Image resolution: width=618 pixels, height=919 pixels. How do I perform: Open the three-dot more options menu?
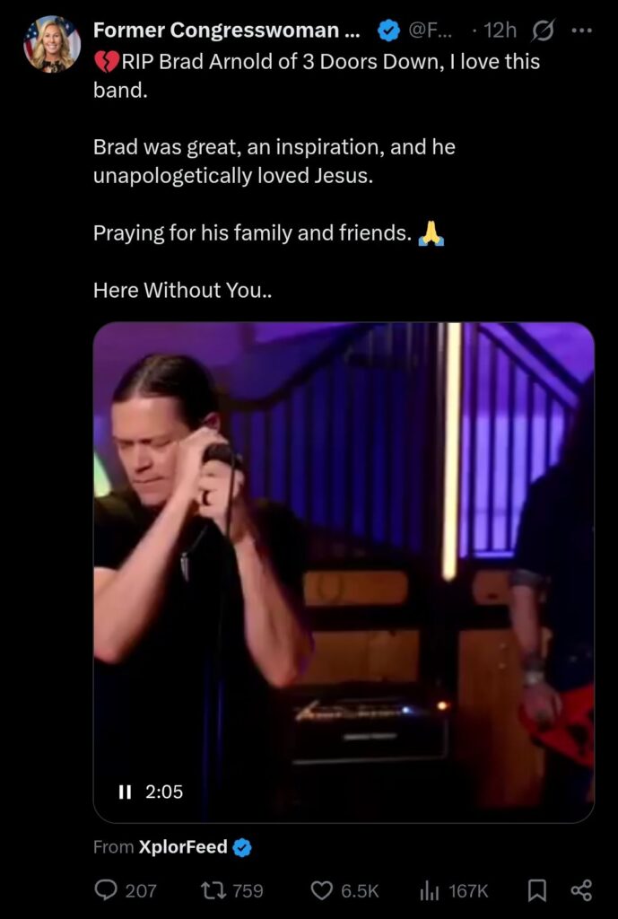click(x=582, y=31)
